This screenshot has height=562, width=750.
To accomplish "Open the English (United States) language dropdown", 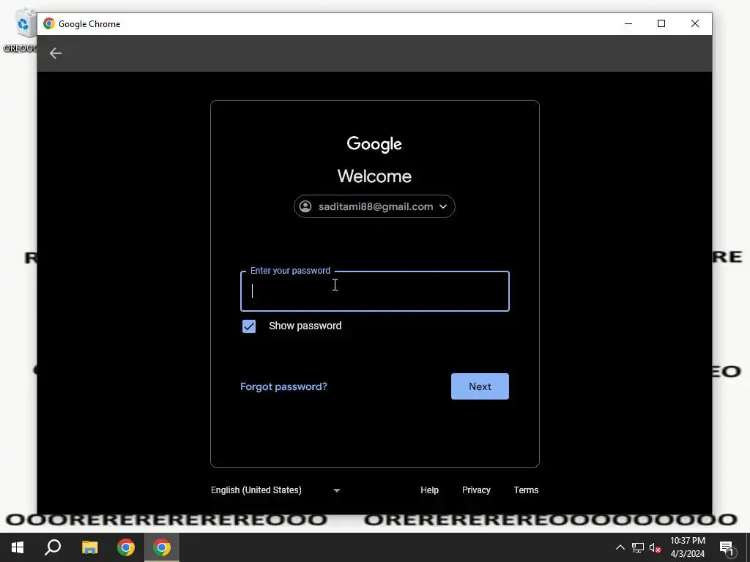I will (275, 490).
